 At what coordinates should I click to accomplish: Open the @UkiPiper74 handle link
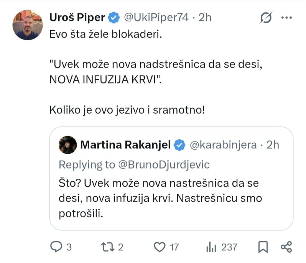pyautogui.click(x=156, y=17)
